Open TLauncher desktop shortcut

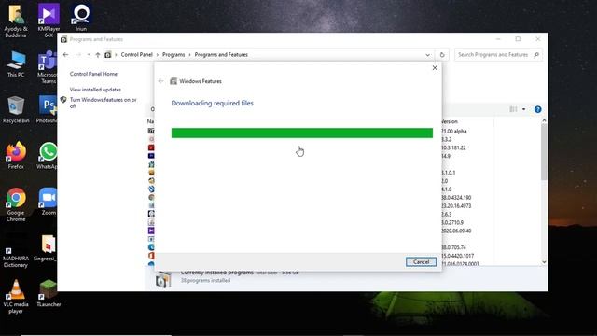click(49, 293)
